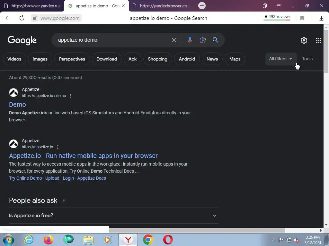
Task: Switch to the yandexbrowser.en tab
Action: [x=161, y=6]
